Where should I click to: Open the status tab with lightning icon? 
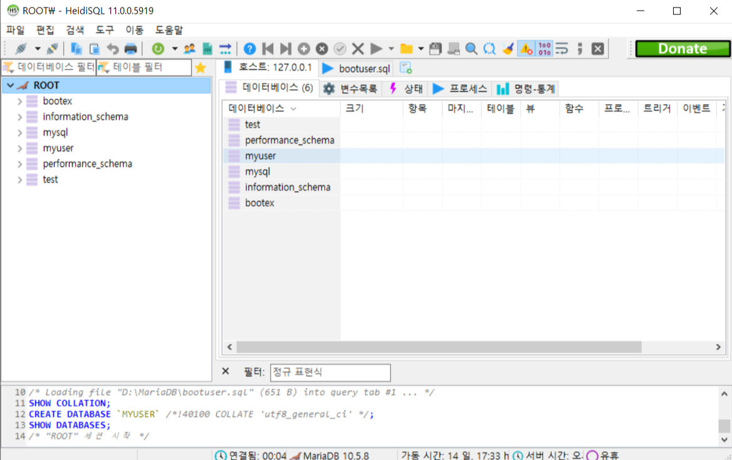pyautogui.click(x=405, y=88)
